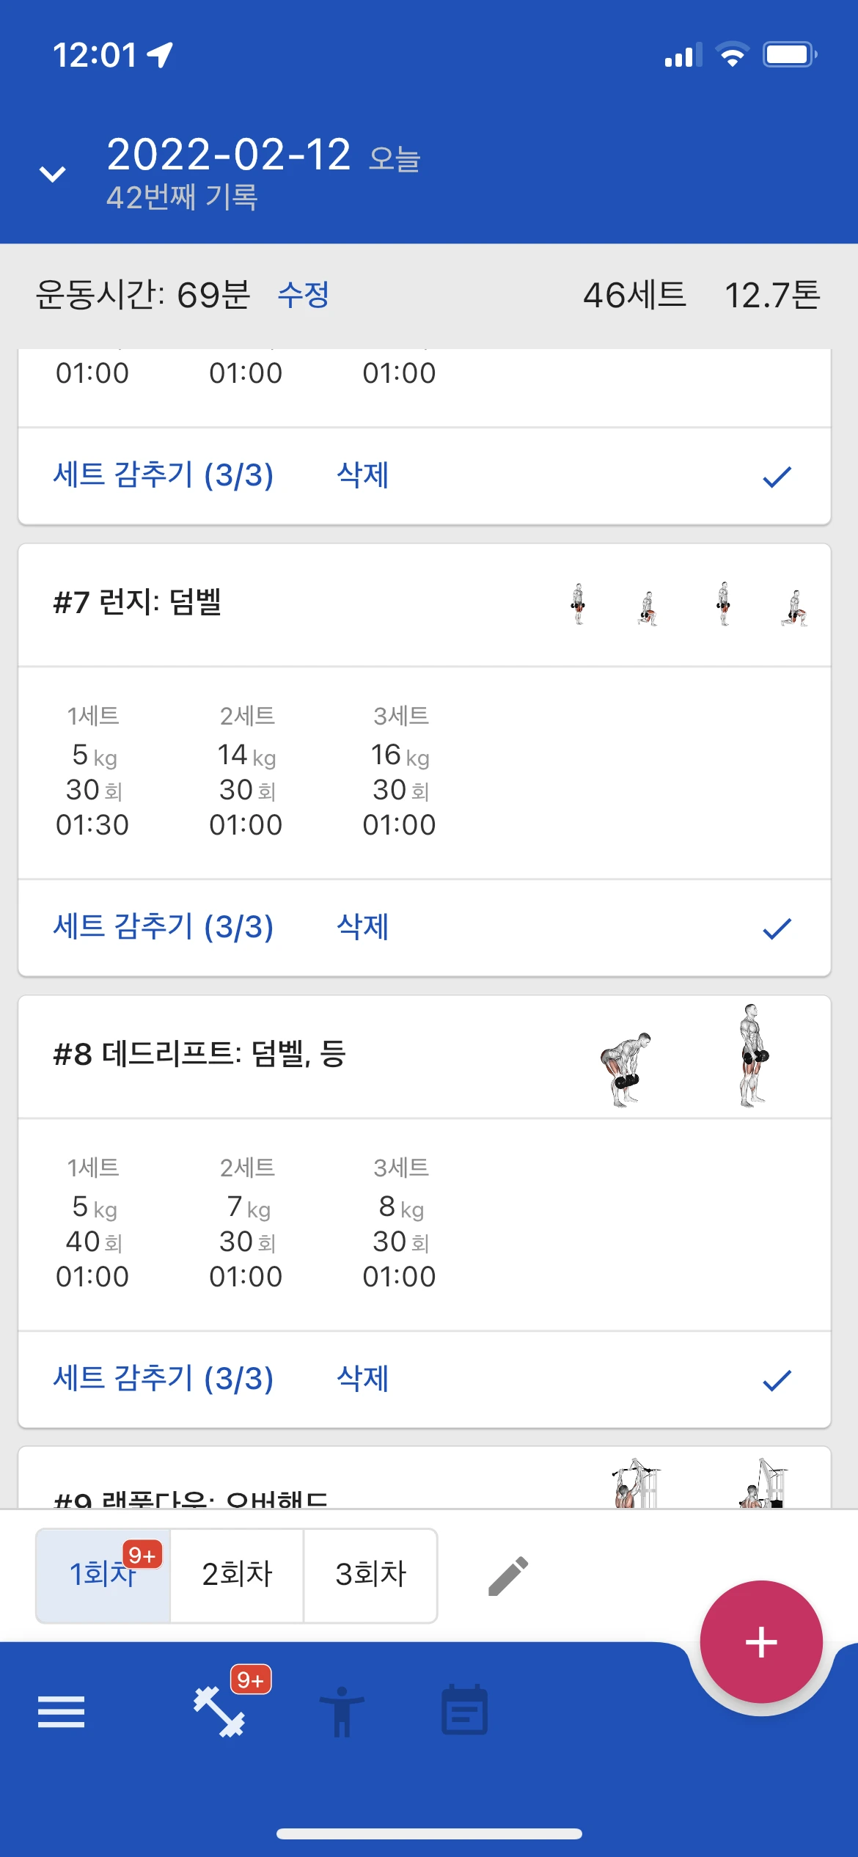Open 3세트 16 kg entry in 런지
The image size is (858, 1857).
400,772
